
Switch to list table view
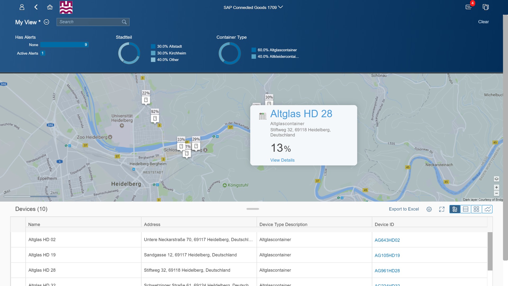click(465, 209)
